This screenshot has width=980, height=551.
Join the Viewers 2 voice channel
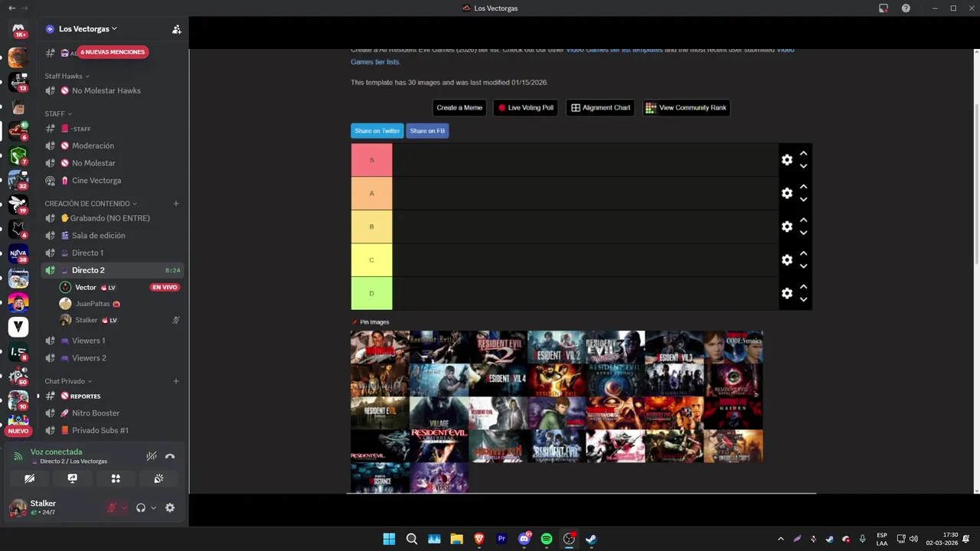(x=113, y=358)
